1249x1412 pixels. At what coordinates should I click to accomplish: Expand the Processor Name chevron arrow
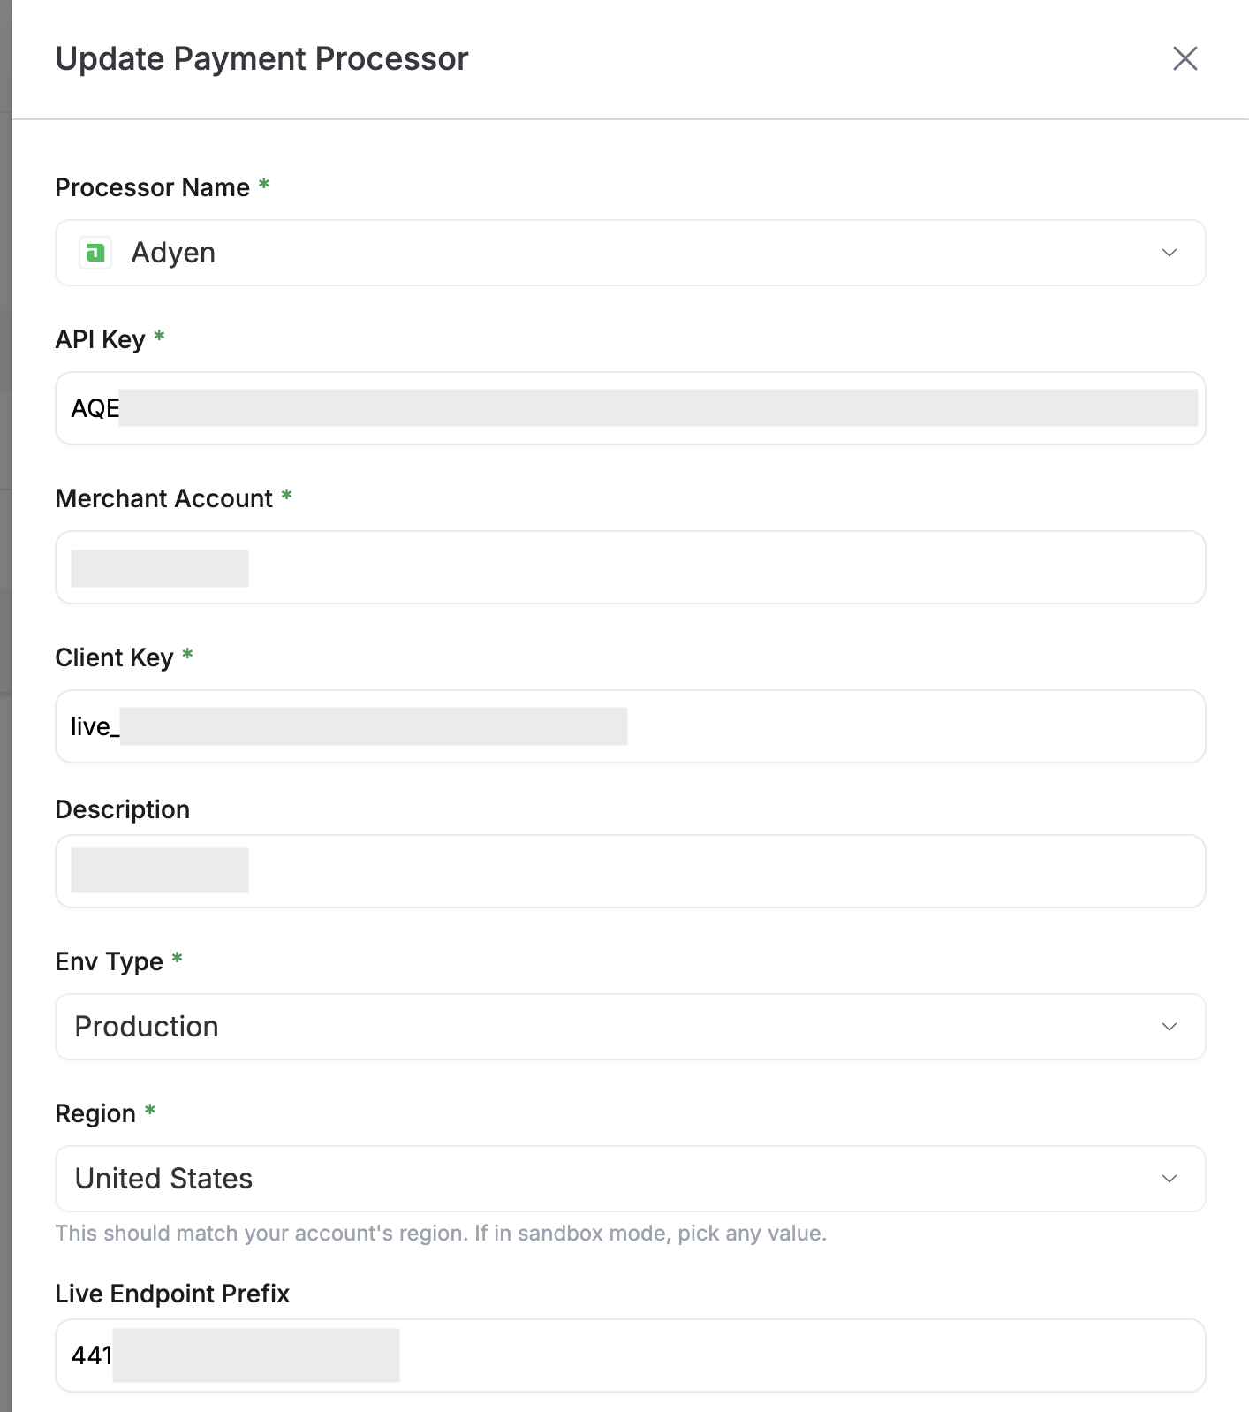[1170, 253]
